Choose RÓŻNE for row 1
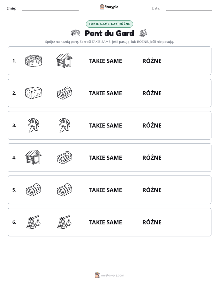Screen dimensions: 219x284 [152, 61]
